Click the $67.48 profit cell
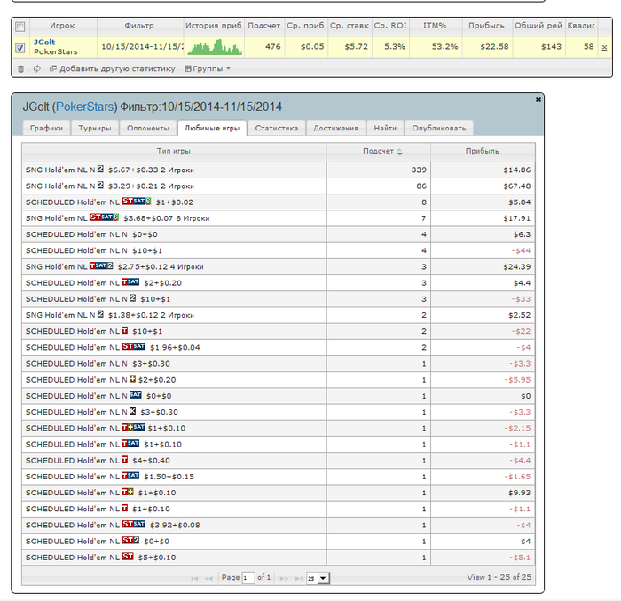Image resolution: width=621 pixels, height=601 pixels. [483, 186]
